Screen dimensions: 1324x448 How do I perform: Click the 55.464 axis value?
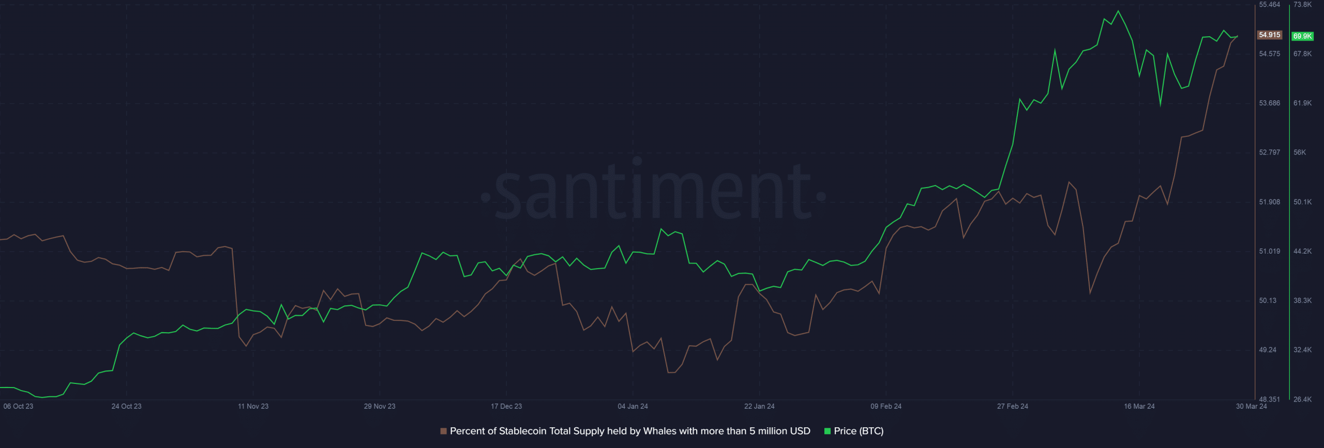1270,5
